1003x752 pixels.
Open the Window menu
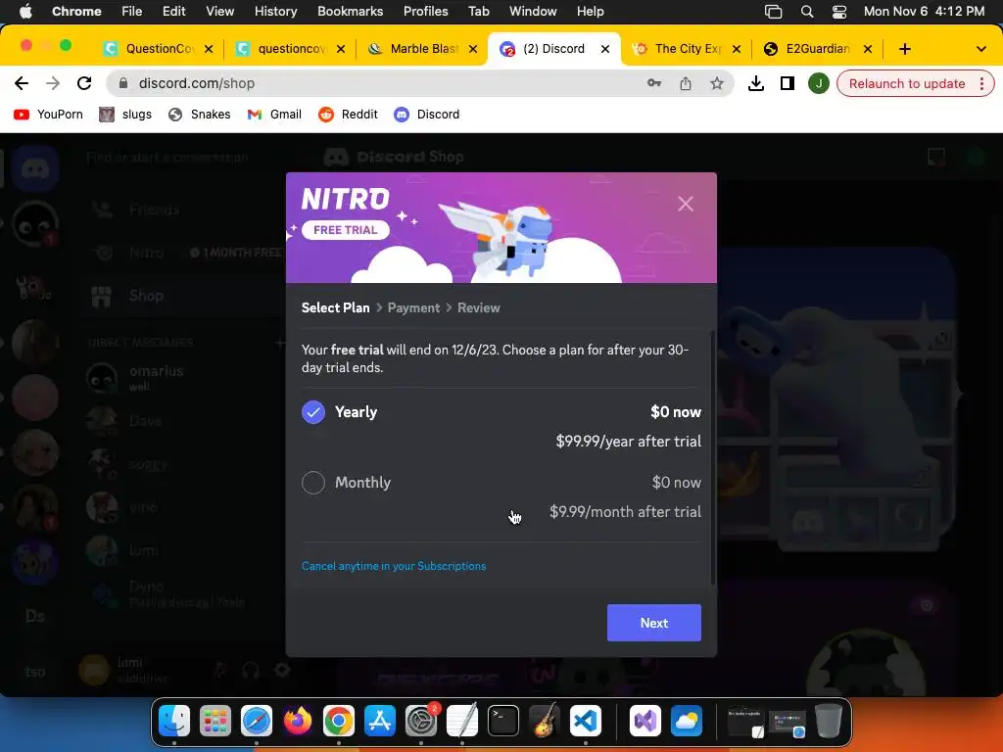click(533, 11)
